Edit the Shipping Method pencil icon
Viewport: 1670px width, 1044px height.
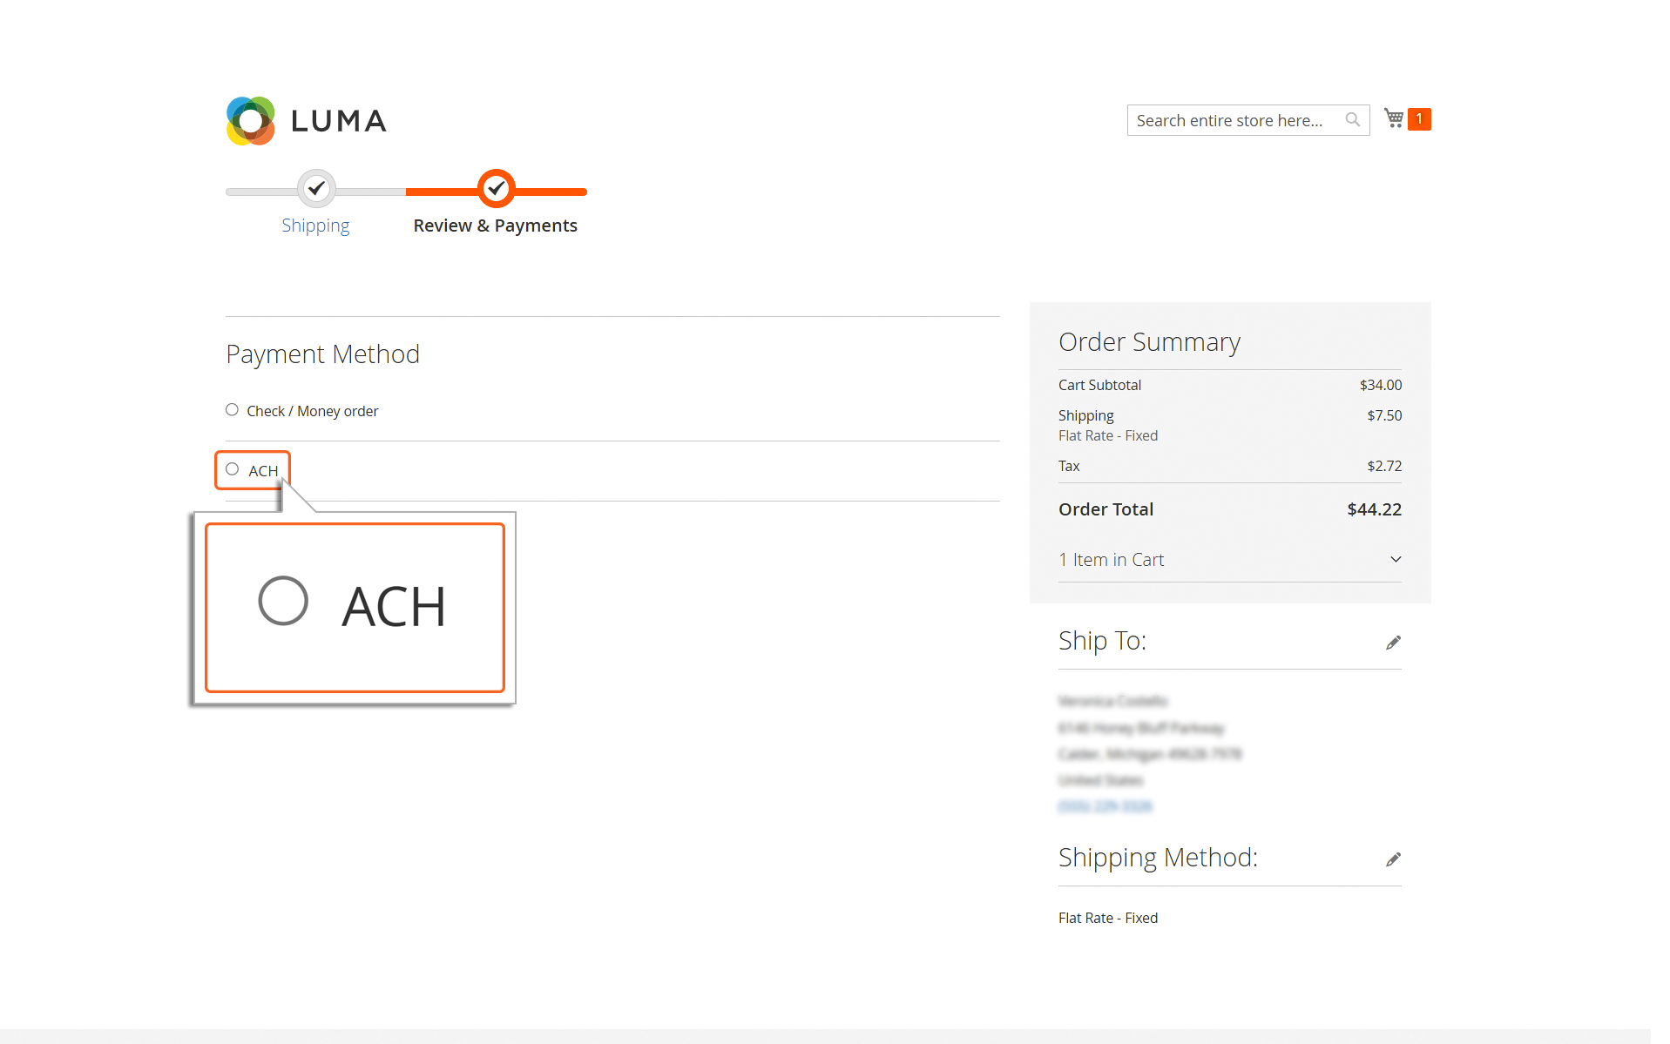click(1393, 859)
